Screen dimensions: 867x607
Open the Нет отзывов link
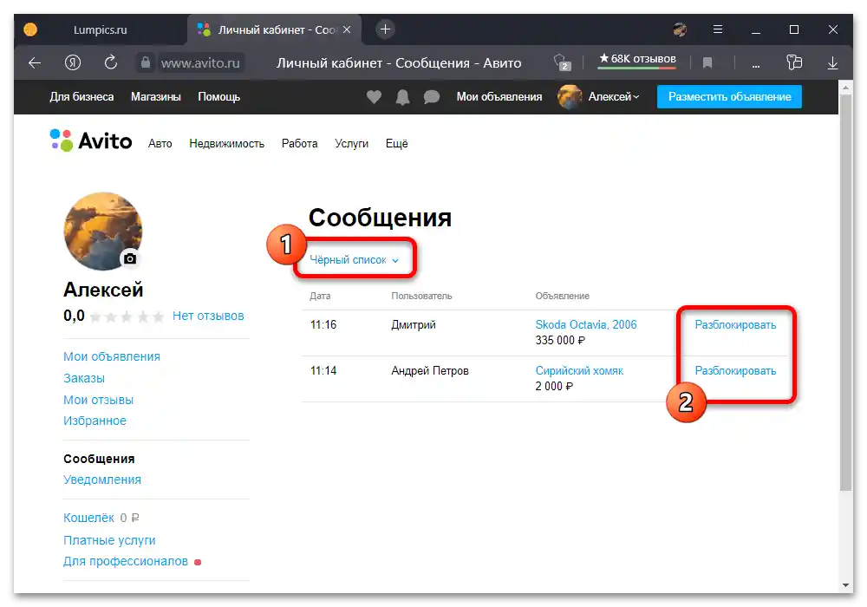click(208, 316)
